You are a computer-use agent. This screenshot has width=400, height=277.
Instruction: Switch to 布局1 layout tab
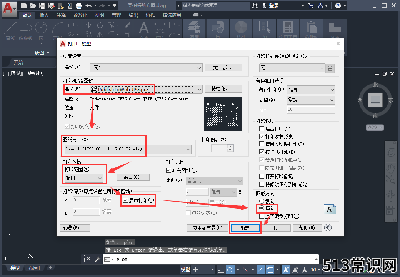coord(34,268)
